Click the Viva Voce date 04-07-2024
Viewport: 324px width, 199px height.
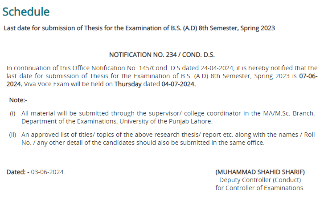pyautogui.click(x=179, y=84)
